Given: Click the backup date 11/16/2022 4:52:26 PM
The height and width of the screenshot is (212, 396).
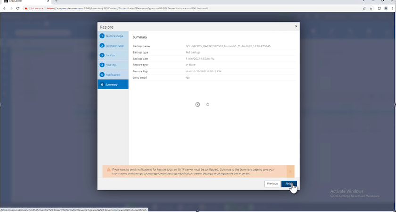Looking at the screenshot, I should coord(200,59).
